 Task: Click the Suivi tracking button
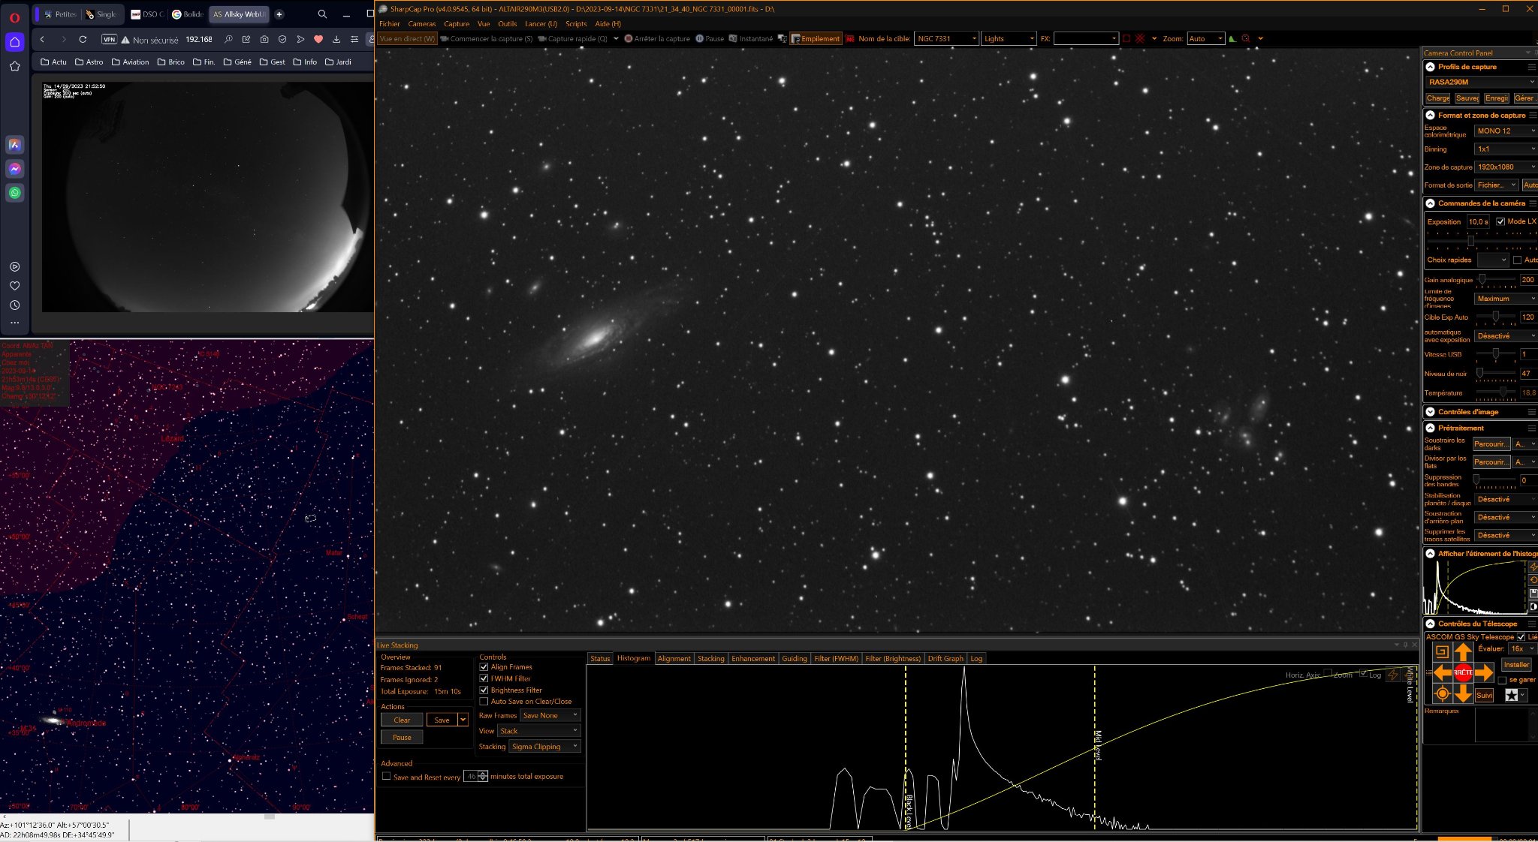(1484, 696)
